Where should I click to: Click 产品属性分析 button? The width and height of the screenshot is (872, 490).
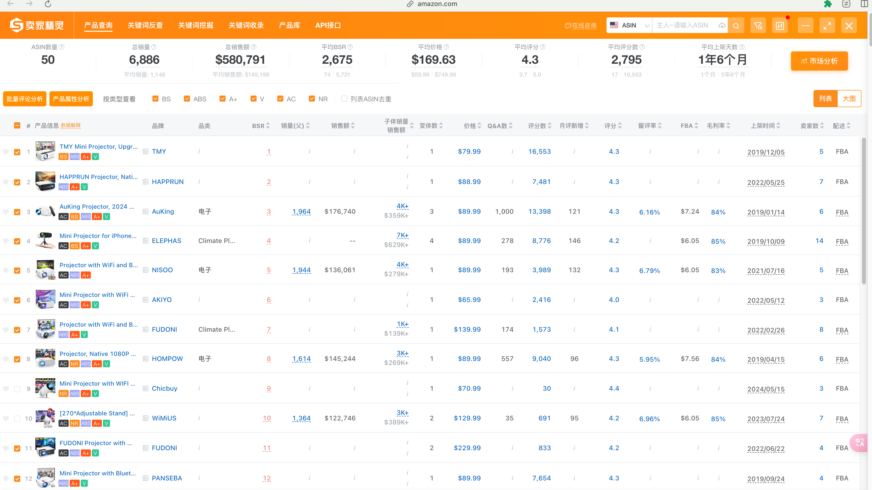[x=71, y=99]
